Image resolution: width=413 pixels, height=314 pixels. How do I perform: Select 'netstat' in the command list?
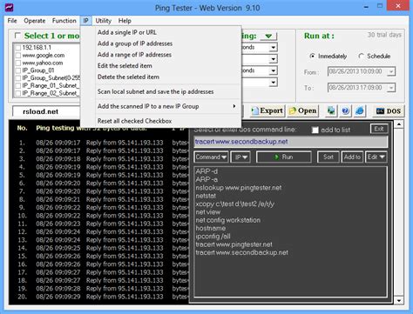point(206,196)
